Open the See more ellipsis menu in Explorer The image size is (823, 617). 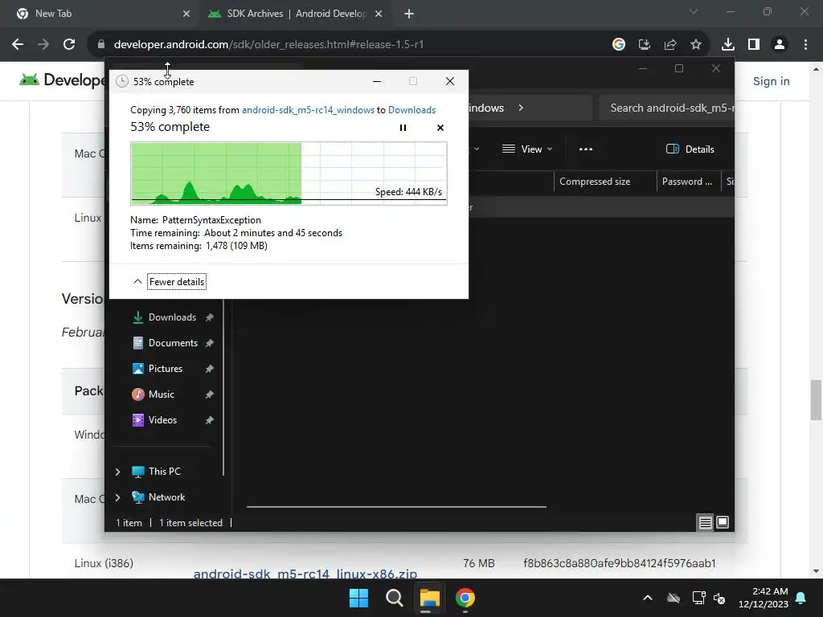click(x=586, y=149)
